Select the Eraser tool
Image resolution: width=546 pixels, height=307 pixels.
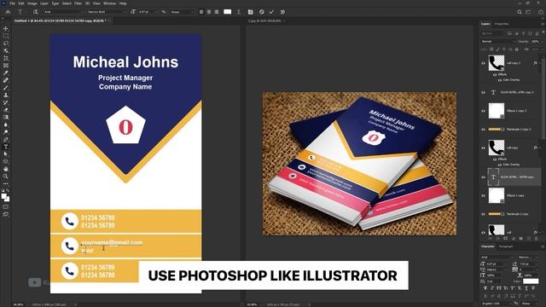tap(6, 110)
